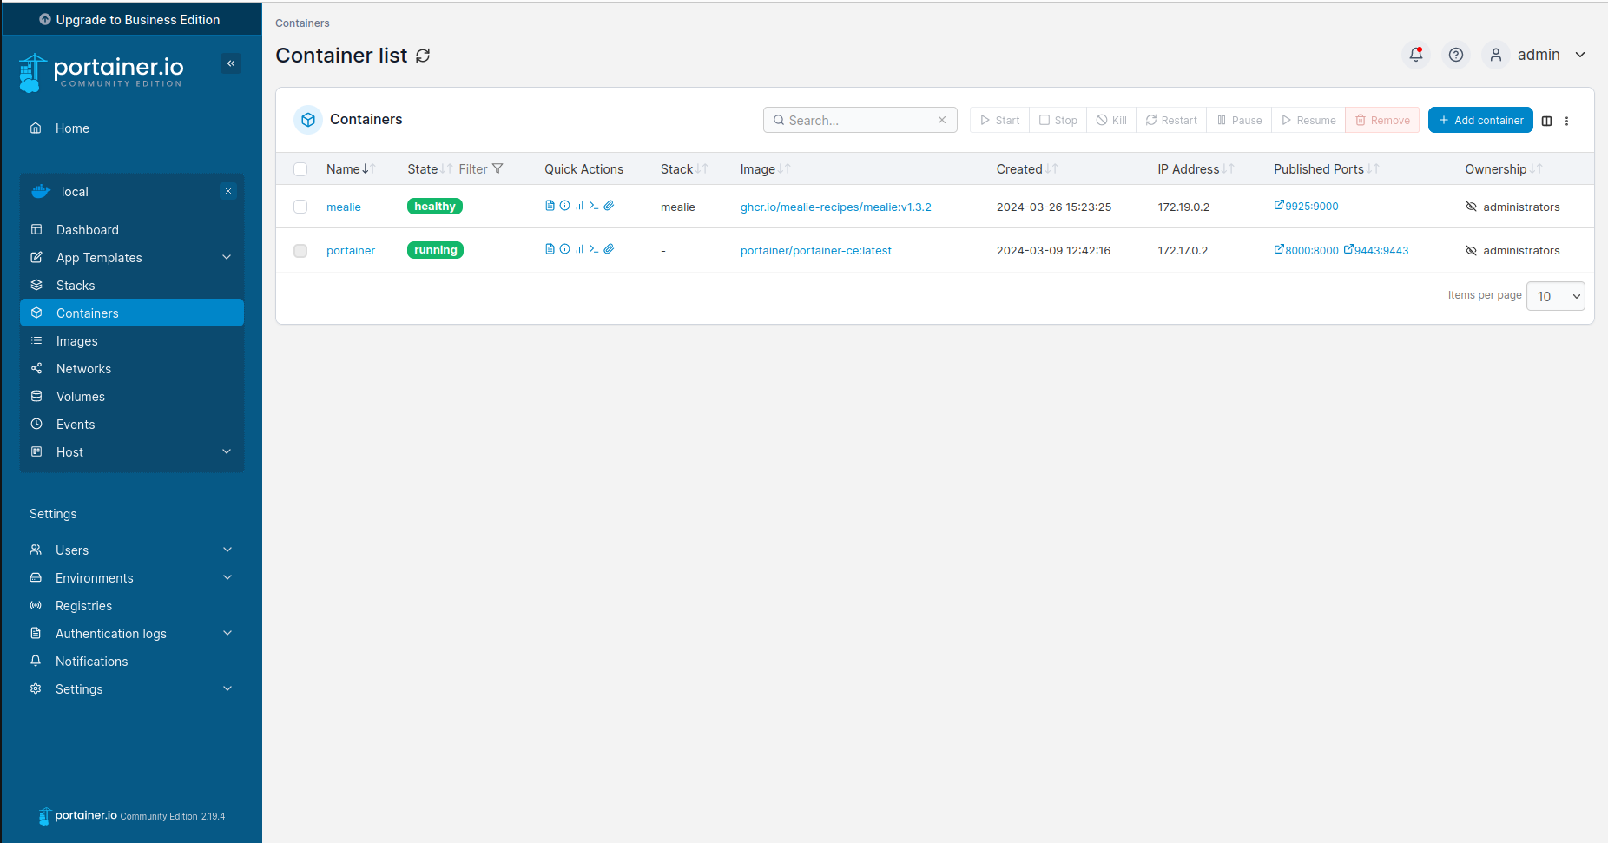The image size is (1608, 843).
Task: Toggle the select-all containers checkbox
Action: pos(300,168)
